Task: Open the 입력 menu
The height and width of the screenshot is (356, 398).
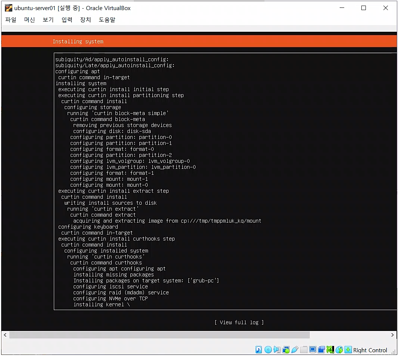Action: point(67,20)
